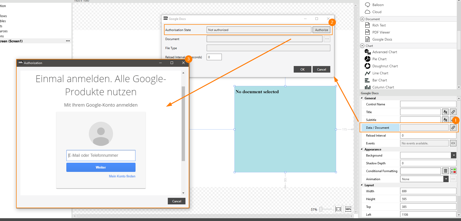Image resolution: width=461 pixels, height=221 pixels.
Task: Select the Line Chart icon
Action: pyautogui.click(x=368, y=73)
